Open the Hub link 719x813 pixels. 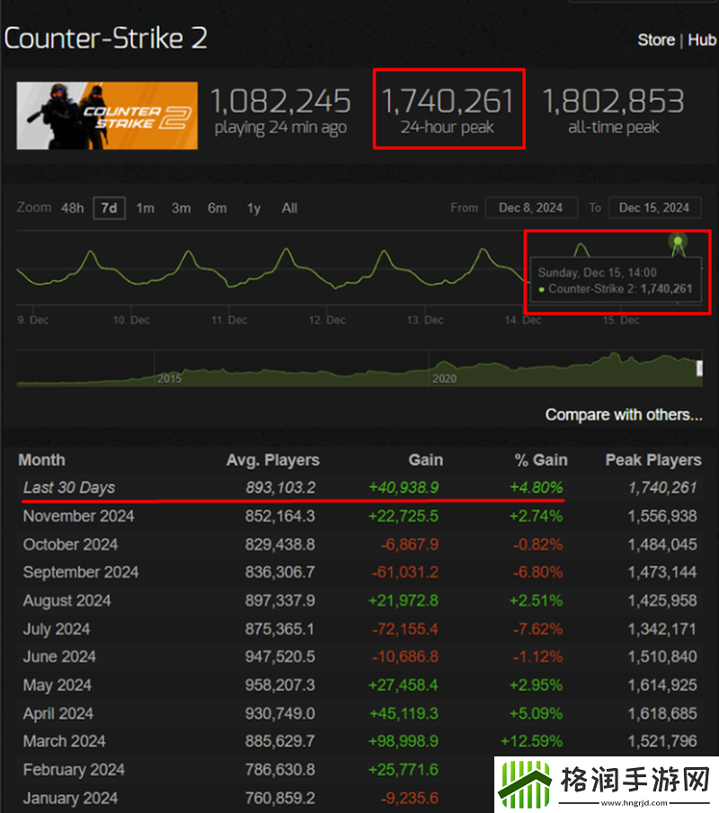pos(702,40)
